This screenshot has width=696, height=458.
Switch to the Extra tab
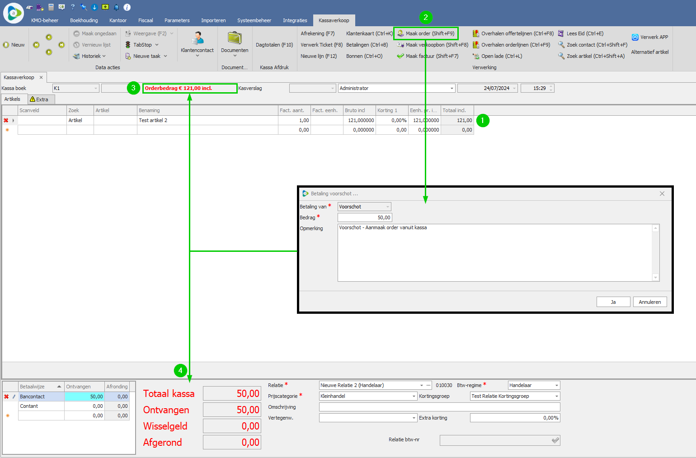coord(41,99)
